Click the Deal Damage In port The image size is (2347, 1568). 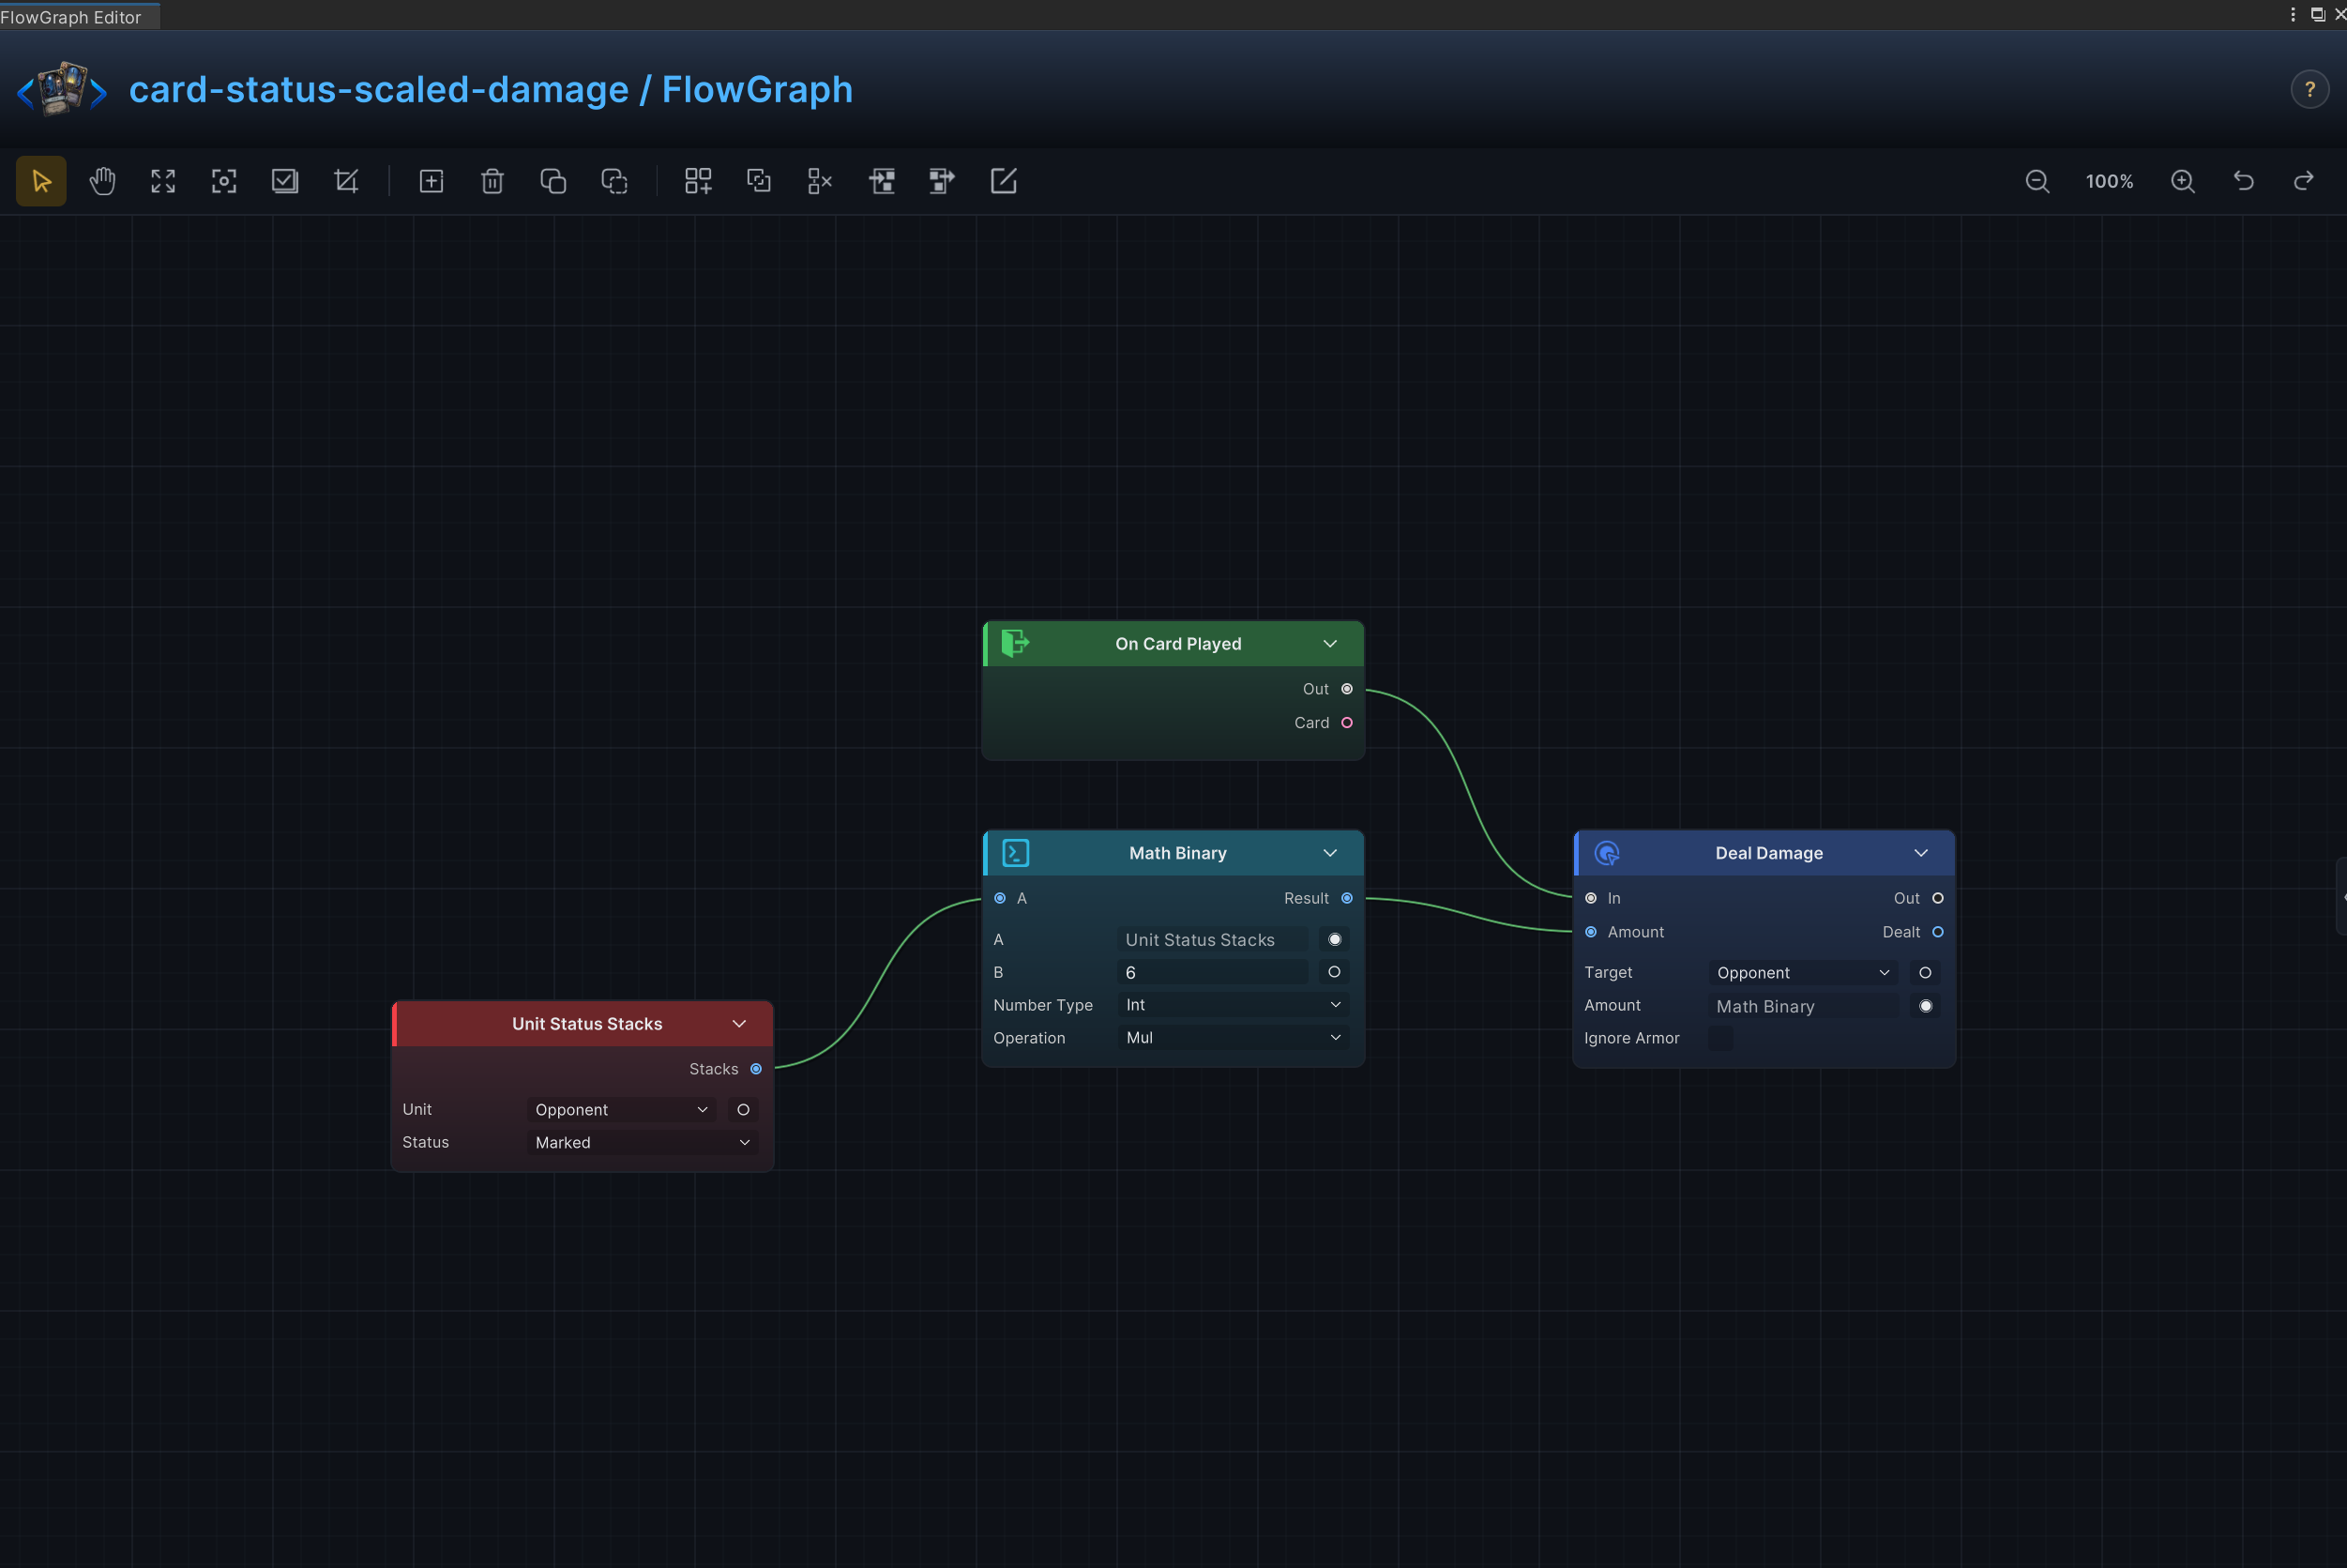click(1591, 898)
